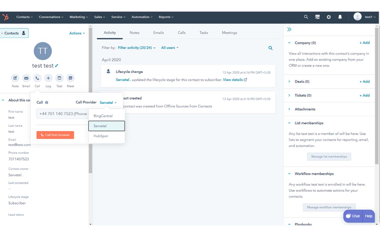Open the settings gear icon
380x237 pixels.
[329, 17]
